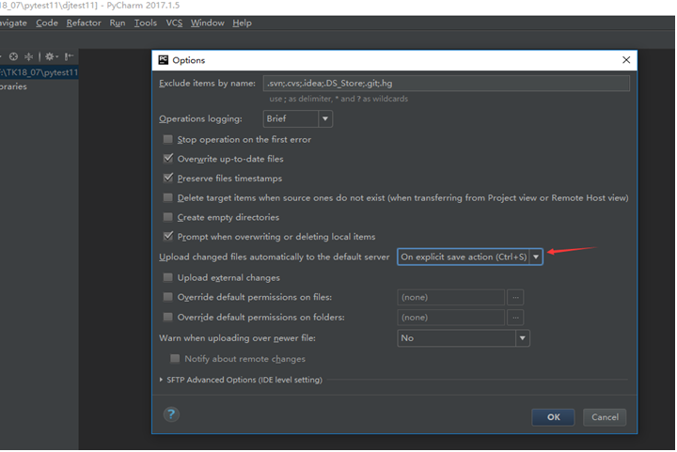The image size is (677, 452).
Task: Toggle Notify about remote changes checkbox
Action: tap(175, 358)
